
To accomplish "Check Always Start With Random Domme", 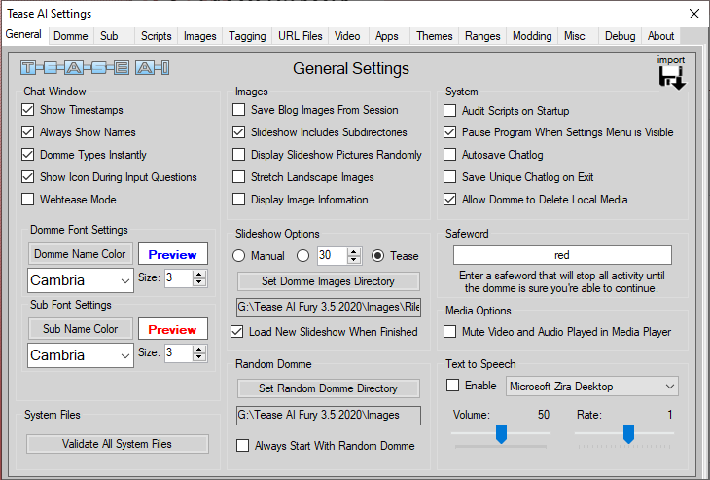I will coord(243,446).
